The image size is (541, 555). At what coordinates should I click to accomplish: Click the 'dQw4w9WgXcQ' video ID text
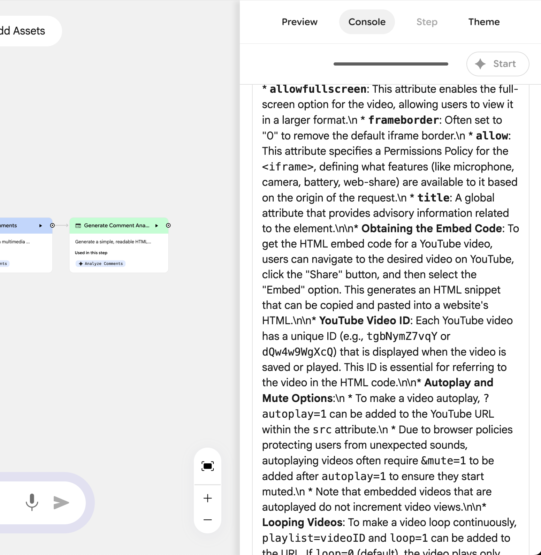pos(298,352)
